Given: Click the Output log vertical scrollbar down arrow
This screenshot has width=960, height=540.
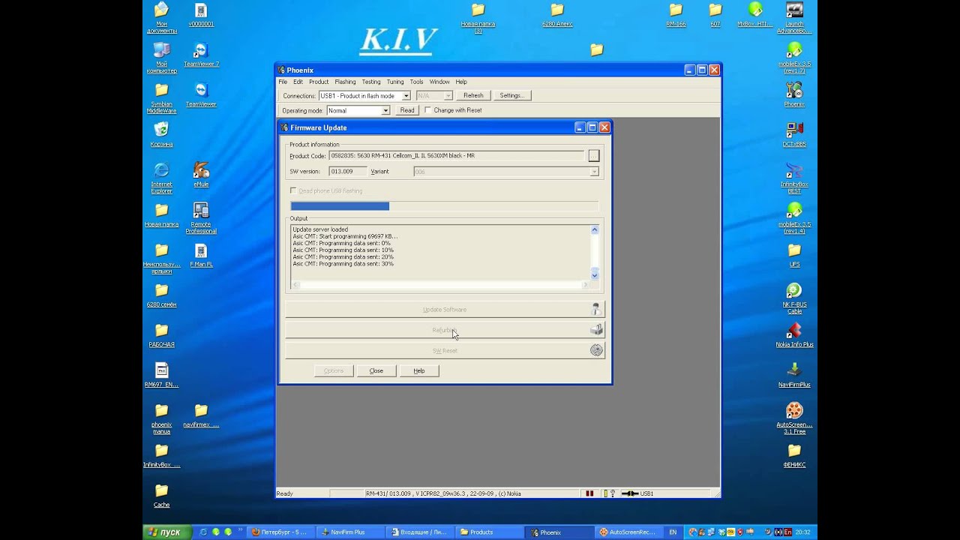Looking at the screenshot, I should pos(595,275).
